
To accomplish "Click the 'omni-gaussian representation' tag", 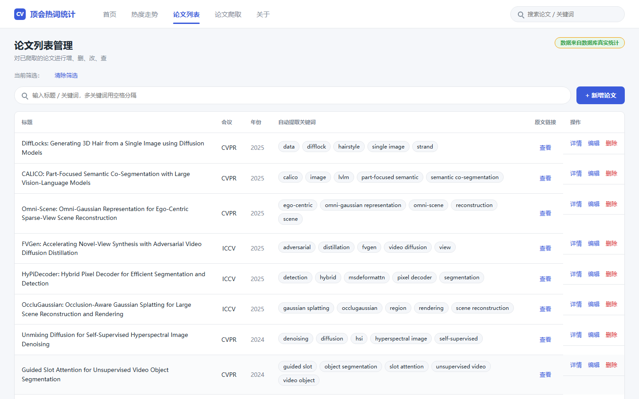I will point(363,205).
